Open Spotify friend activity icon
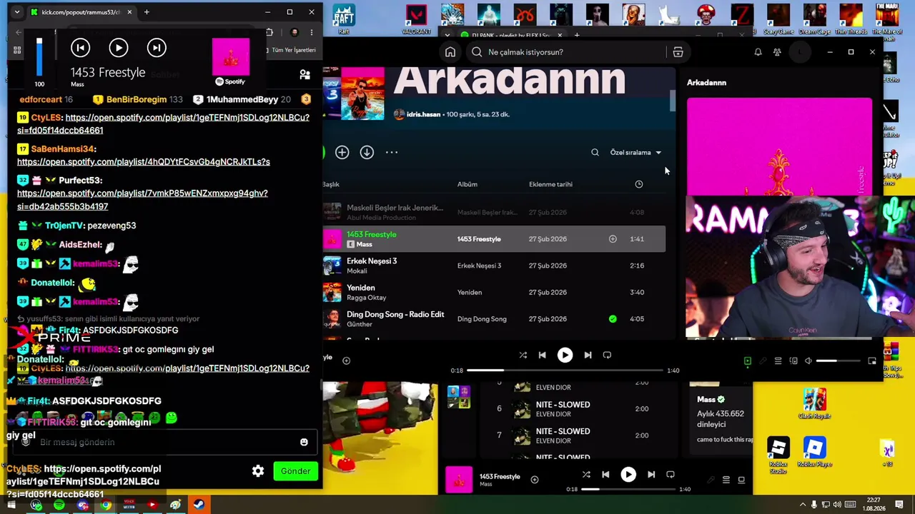Viewport: 915px width, 514px height. coord(777,52)
